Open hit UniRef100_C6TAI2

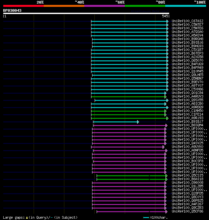point(187,21)
